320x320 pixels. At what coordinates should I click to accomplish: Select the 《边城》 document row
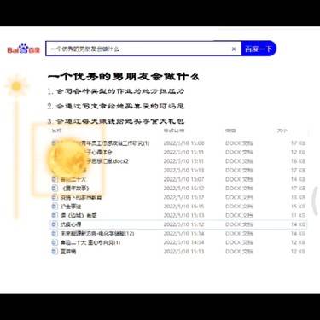[178, 215]
